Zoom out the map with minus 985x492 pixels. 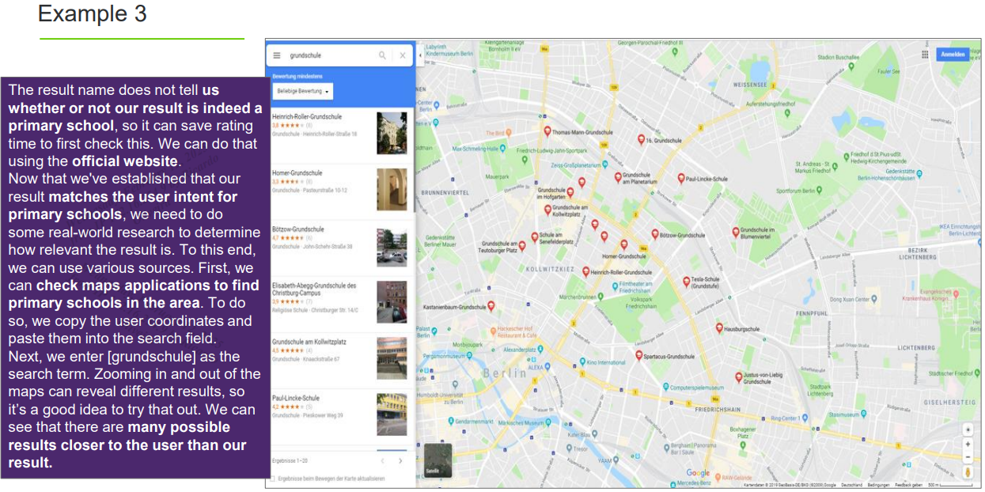966,456
